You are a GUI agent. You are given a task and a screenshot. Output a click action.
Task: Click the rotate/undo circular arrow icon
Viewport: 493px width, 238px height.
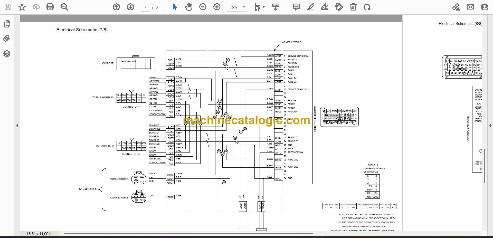point(367,7)
